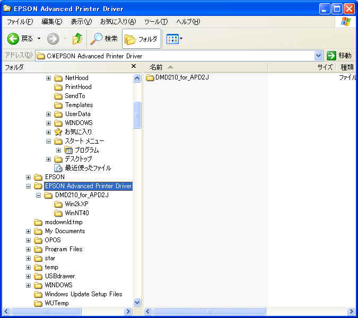The image size is (358, 318).
Task: Expand the lower WINDOWS folder node
Action: (28, 285)
